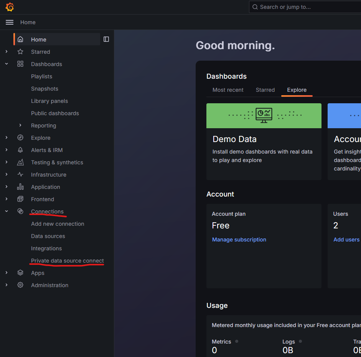Switch to the Most recent tab

[x=228, y=90]
